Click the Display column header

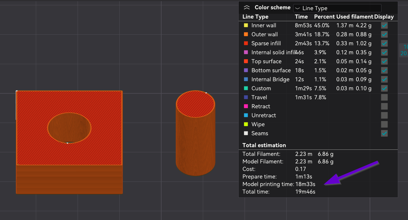(x=384, y=17)
